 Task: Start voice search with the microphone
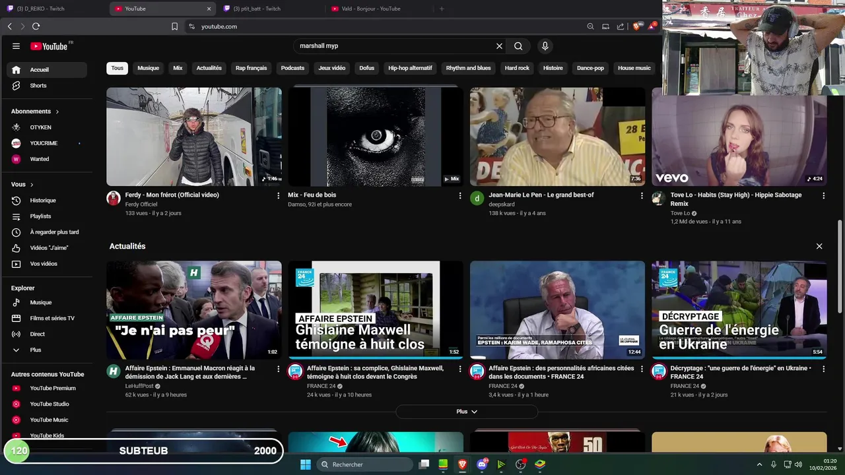point(545,46)
